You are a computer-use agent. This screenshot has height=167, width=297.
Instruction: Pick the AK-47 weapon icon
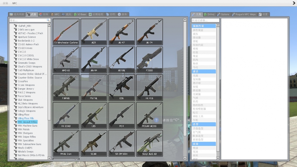coord(122,32)
